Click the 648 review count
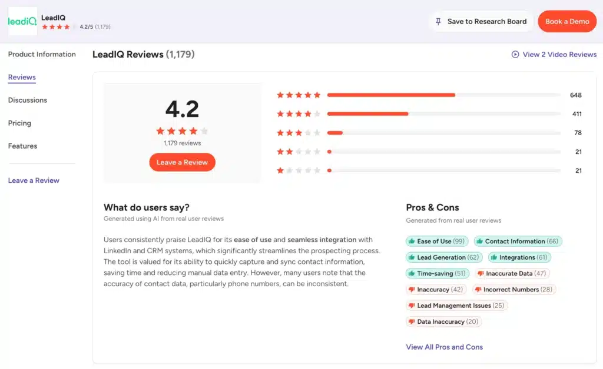The width and height of the screenshot is (603, 369). (x=576, y=95)
